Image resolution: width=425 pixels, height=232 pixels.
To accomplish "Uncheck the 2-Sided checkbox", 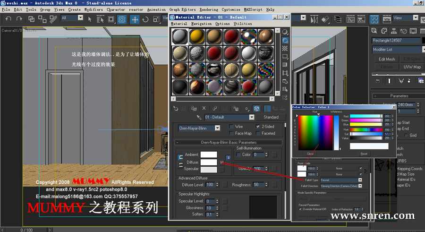I will 258,127.
